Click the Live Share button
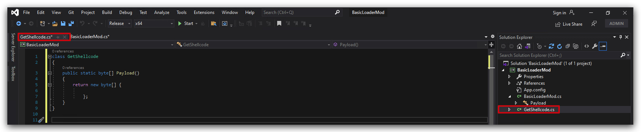The image size is (641, 132). tap(569, 24)
